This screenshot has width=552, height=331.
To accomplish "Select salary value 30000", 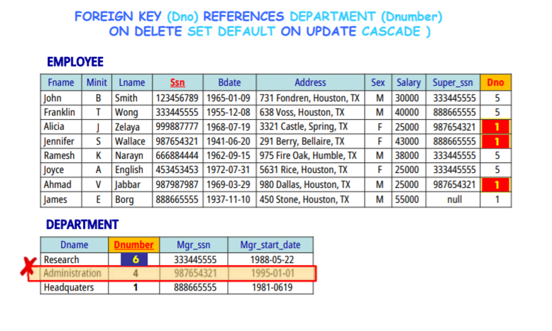I will [x=407, y=98].
